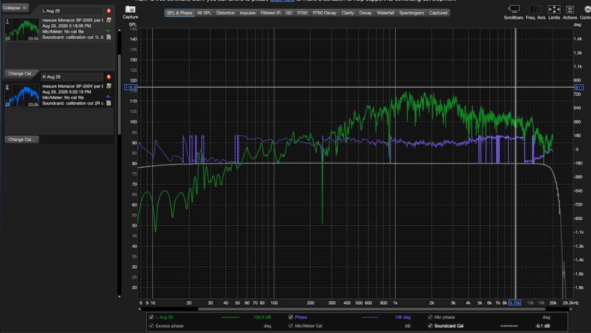Toggle Min phase checkbox
The image size is (591, 333).
pos(430,317)
